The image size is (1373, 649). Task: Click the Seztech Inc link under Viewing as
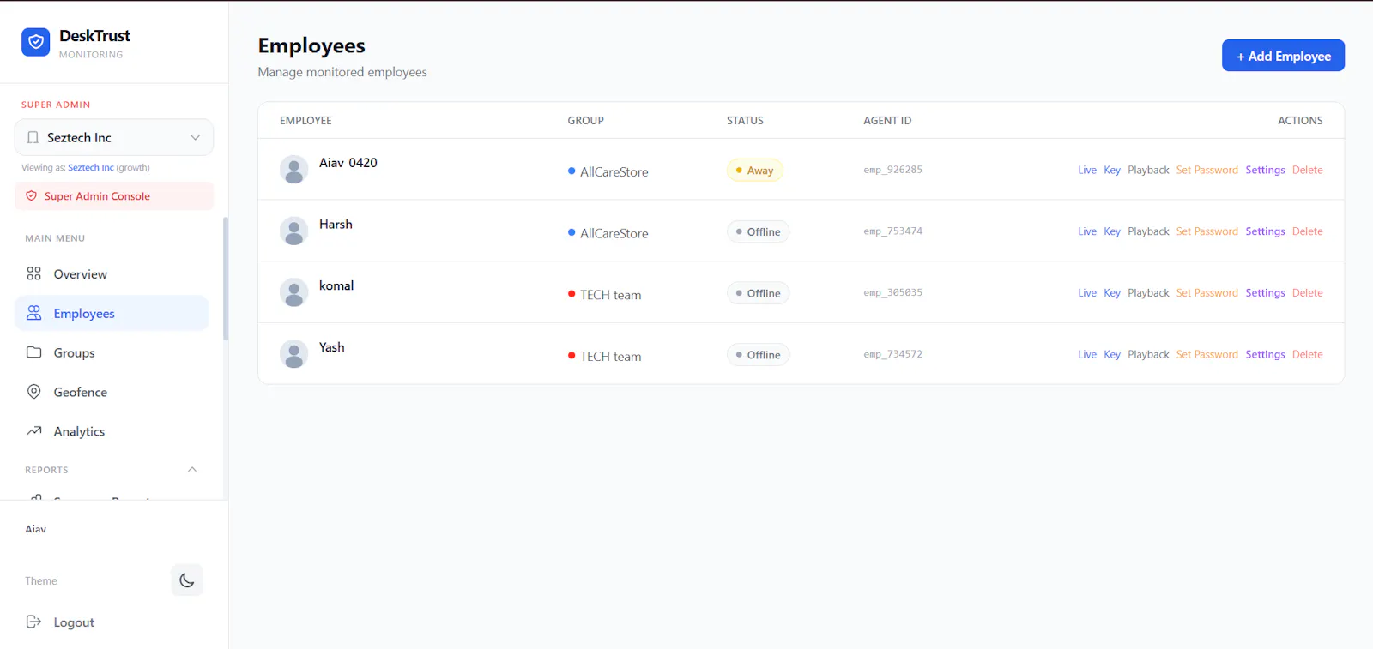(91, 168)
